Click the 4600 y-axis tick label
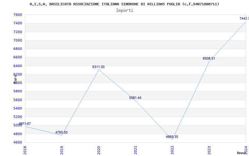 pyautogui.click(x=18, y=143)
